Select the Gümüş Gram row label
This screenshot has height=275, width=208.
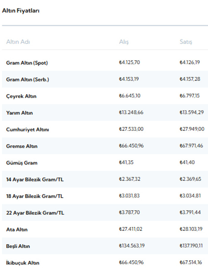[22, 163]
